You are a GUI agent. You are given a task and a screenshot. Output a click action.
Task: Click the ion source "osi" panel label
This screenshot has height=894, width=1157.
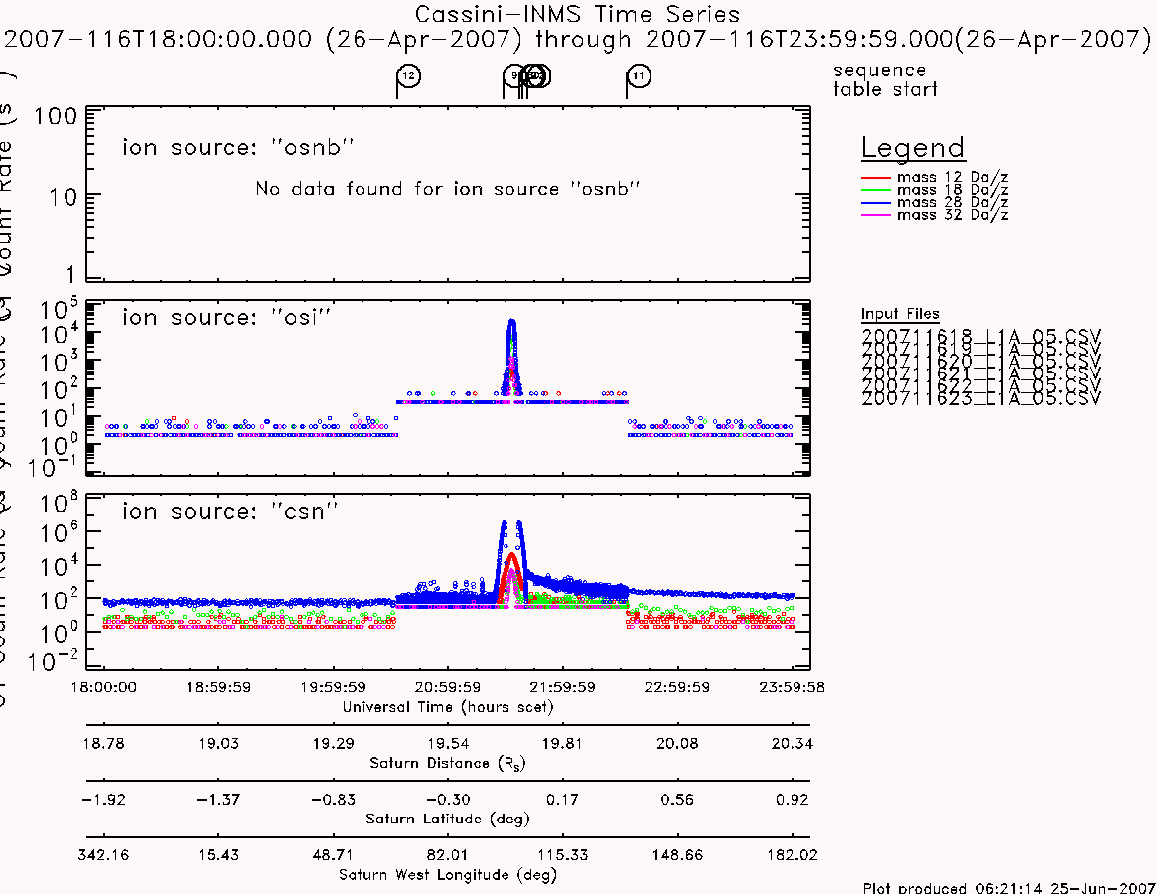pyautogui.click(x=225, y=318)
